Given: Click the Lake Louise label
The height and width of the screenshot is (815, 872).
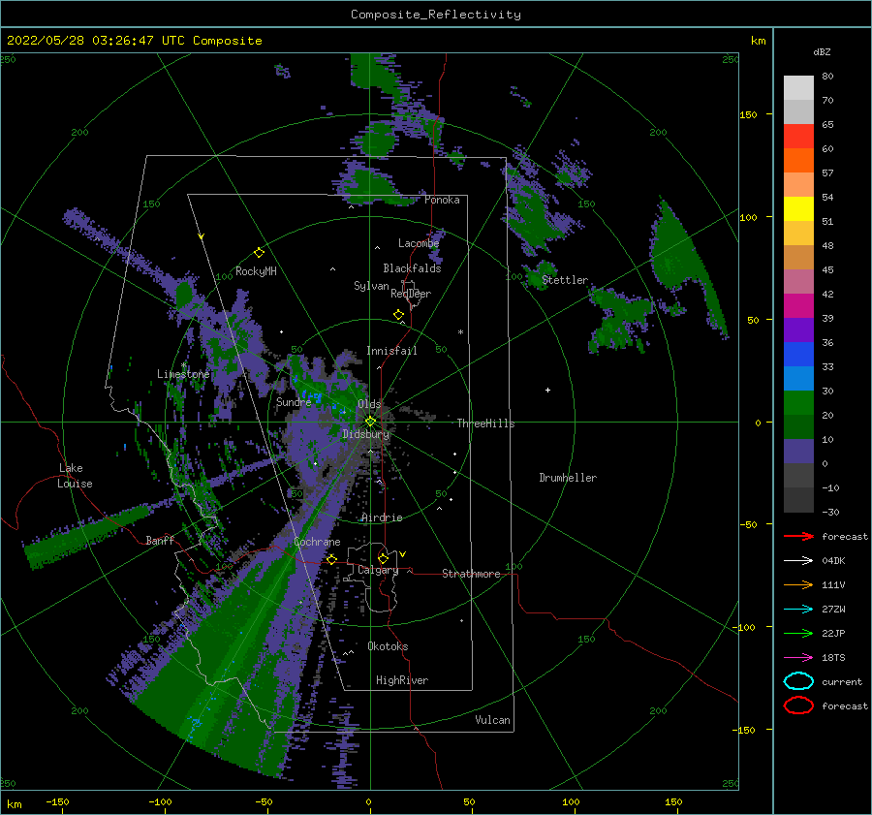Looking at the screenshot, I should click(75, 476).
